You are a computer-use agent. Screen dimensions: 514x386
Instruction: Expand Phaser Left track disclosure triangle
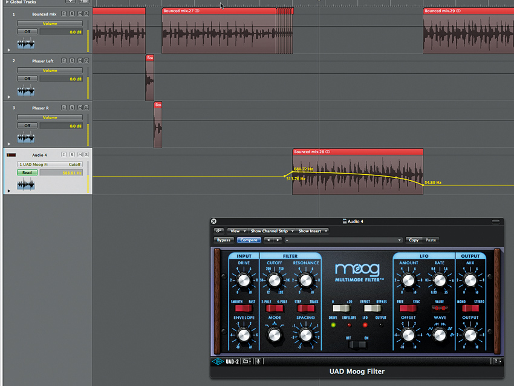[x=9, y=97]
